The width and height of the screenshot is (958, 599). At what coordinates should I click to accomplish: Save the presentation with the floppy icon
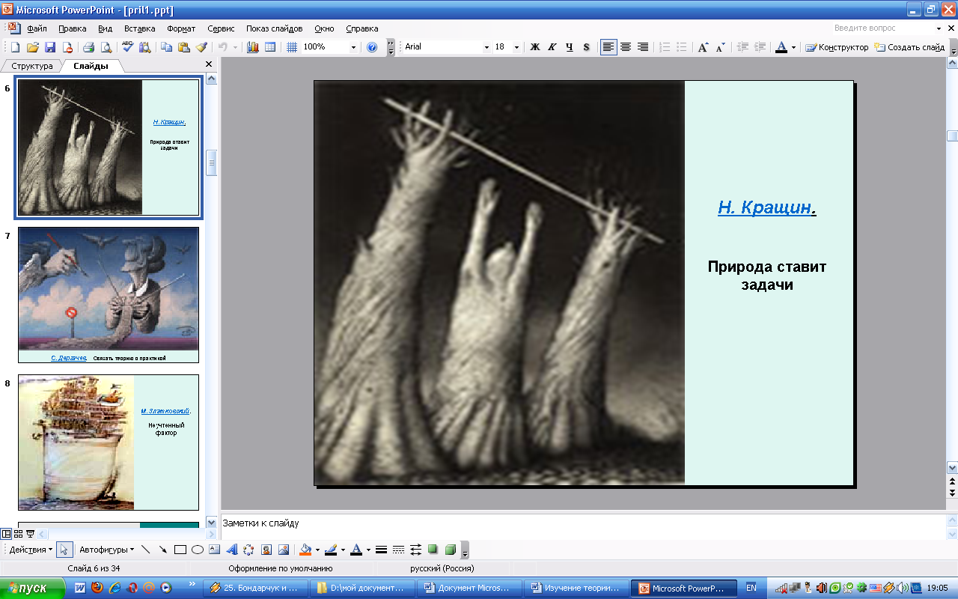[50, 47]
